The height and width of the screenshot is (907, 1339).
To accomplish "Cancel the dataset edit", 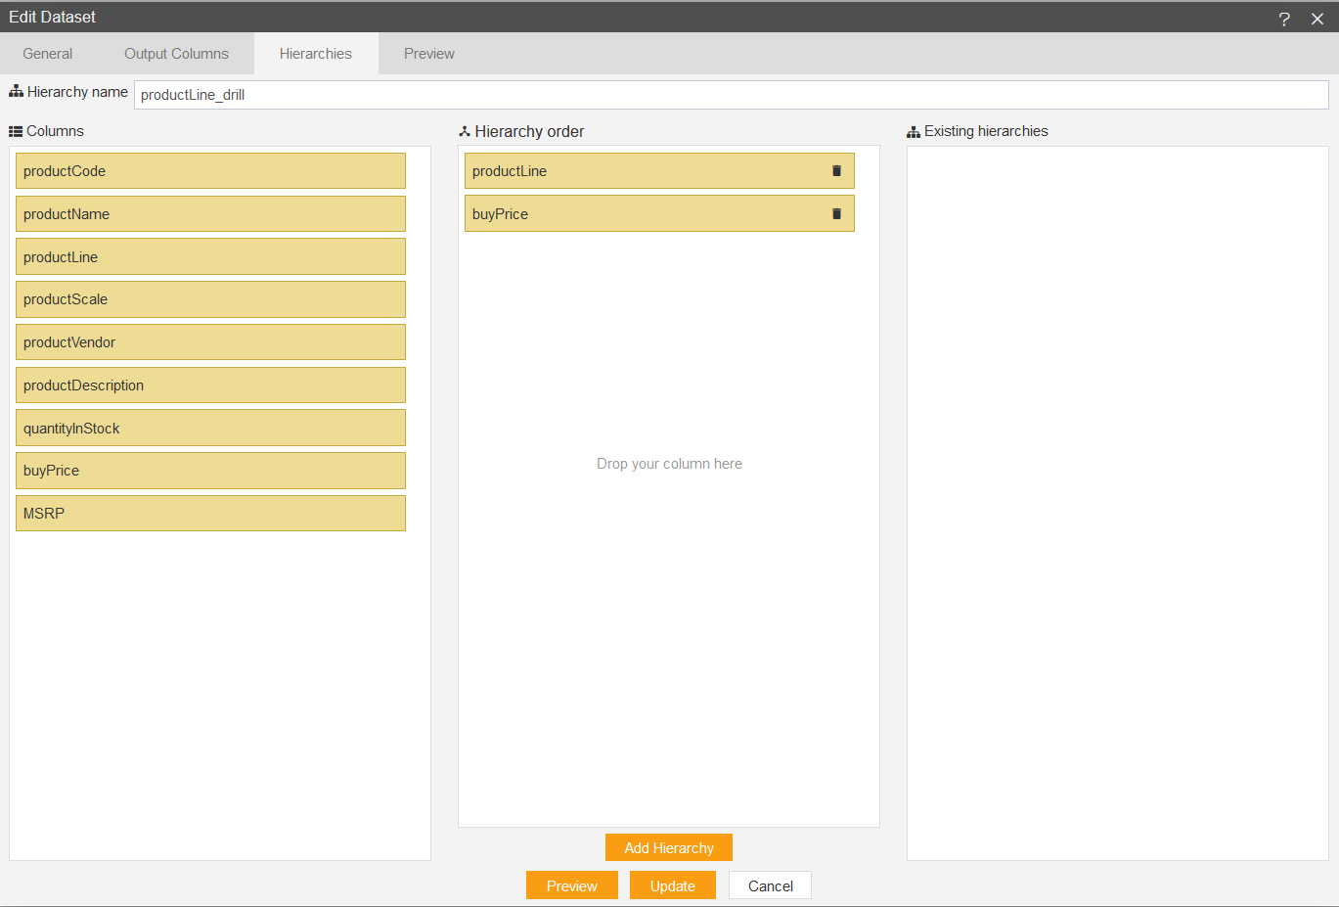I will pos(771,885).
